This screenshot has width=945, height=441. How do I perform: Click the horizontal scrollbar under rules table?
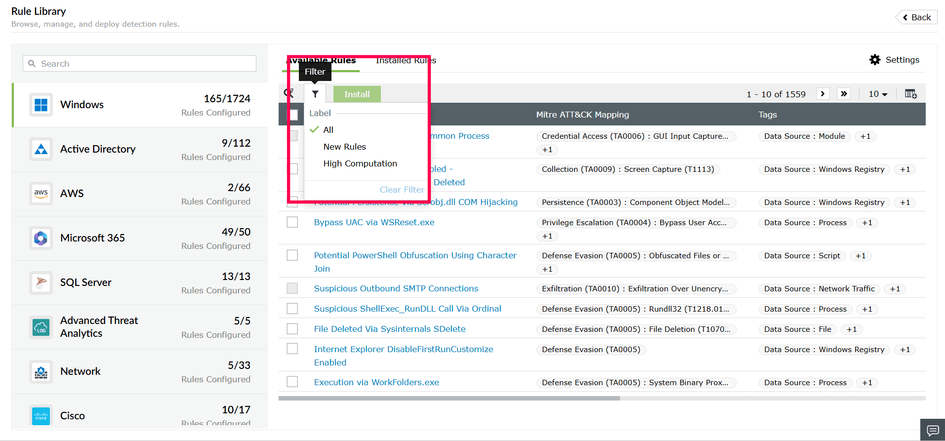pyautogui.click(x=449, y=398)
